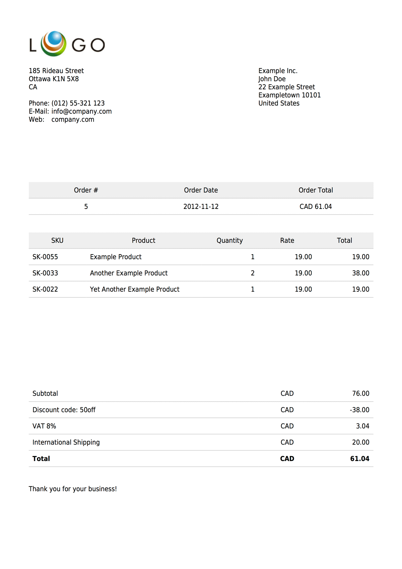This screenshot has width=402, height=569.
Task: Click 'Yet Another Example Product' name
Action: [135, 289]
